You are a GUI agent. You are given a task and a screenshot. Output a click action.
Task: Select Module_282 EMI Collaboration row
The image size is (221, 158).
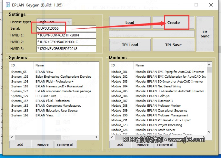[158, 77]
